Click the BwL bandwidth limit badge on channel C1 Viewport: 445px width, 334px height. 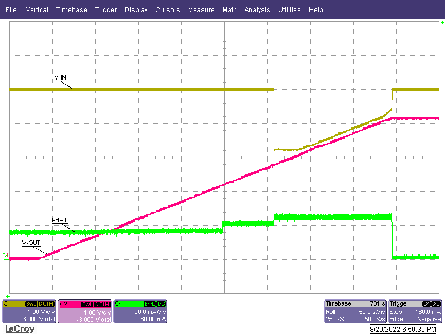[x=31, y=304]
